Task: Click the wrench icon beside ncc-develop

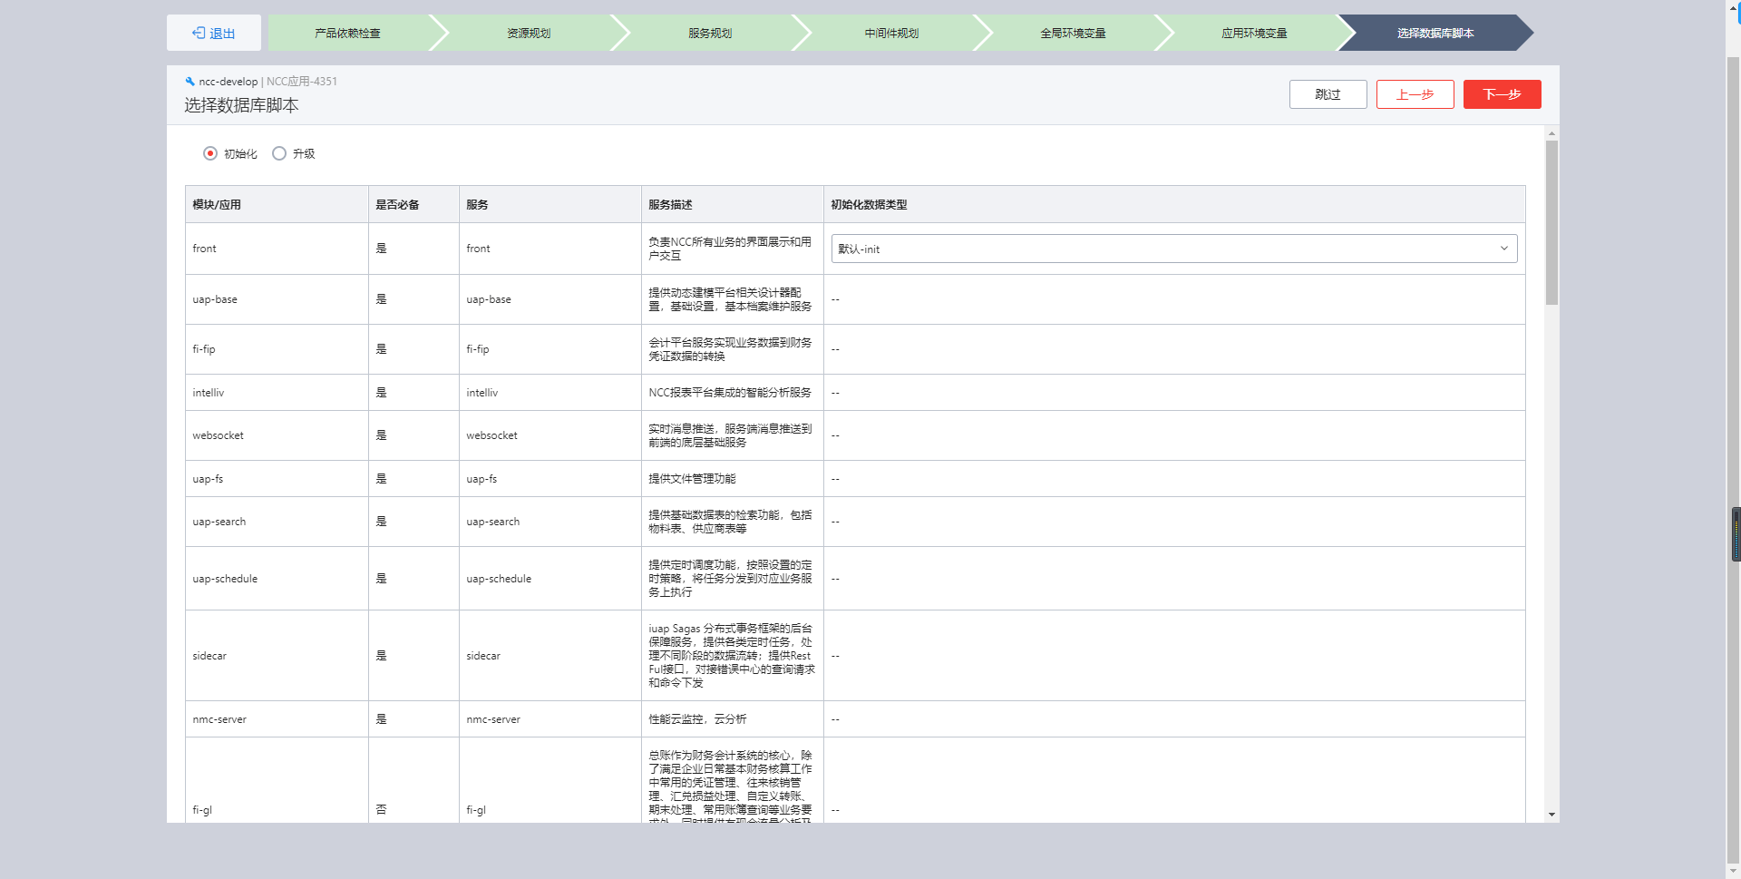Action: pos(190,82)
